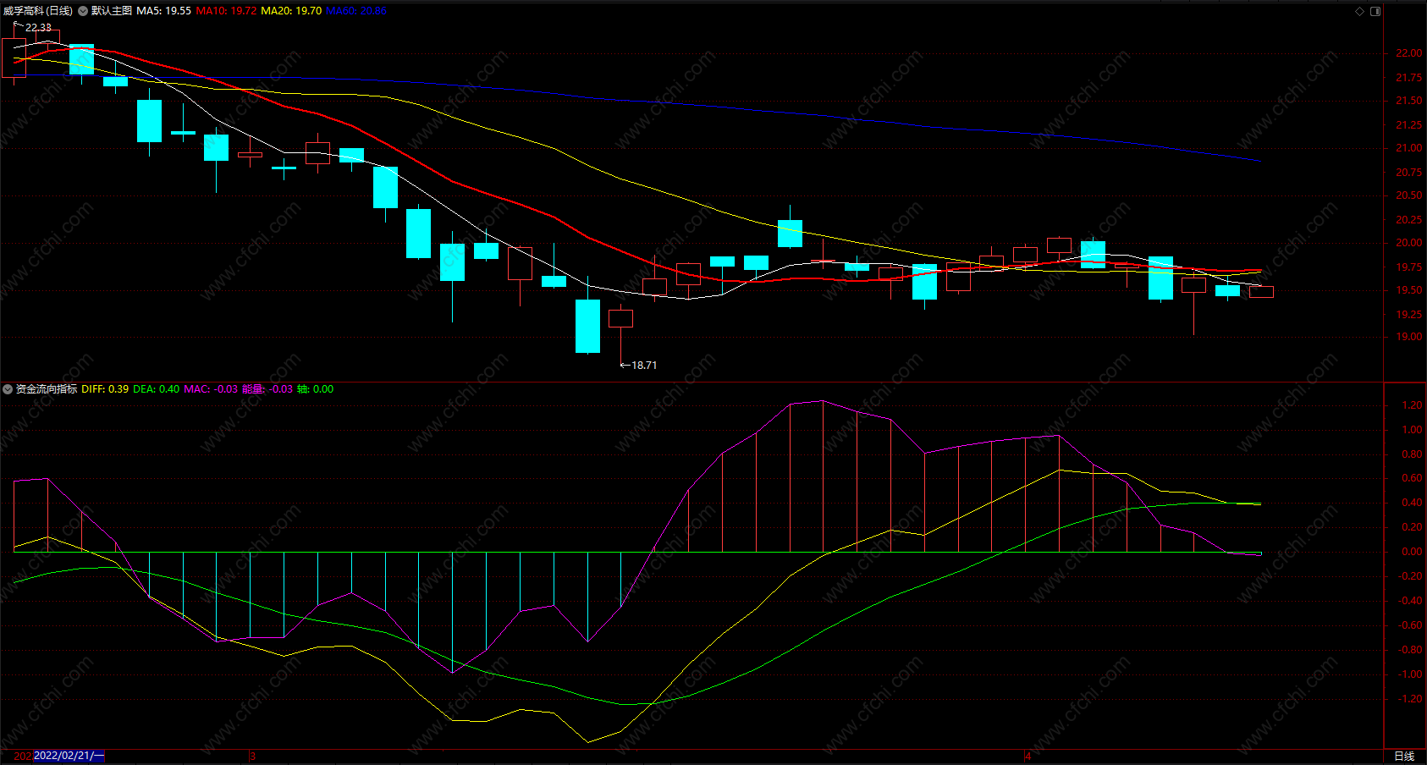Select the DIFF: 0.39 indicator value
Image resolution: width=1427 pixels, height=765 pixels.
105,389
